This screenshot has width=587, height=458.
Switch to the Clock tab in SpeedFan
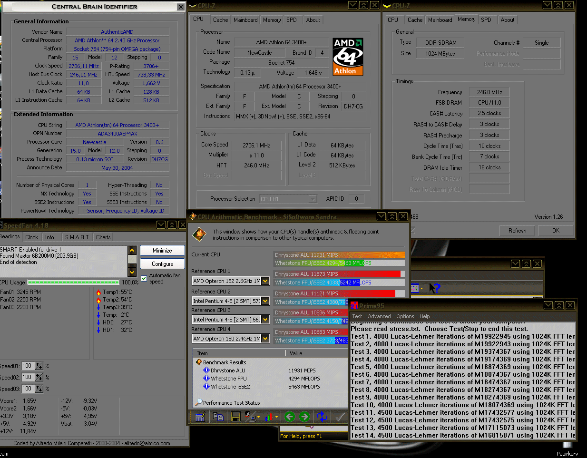tap(32, 237)
